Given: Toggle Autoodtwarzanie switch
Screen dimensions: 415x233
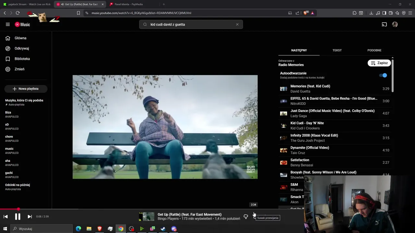Looking at the screenshot, I should (383, 75).
